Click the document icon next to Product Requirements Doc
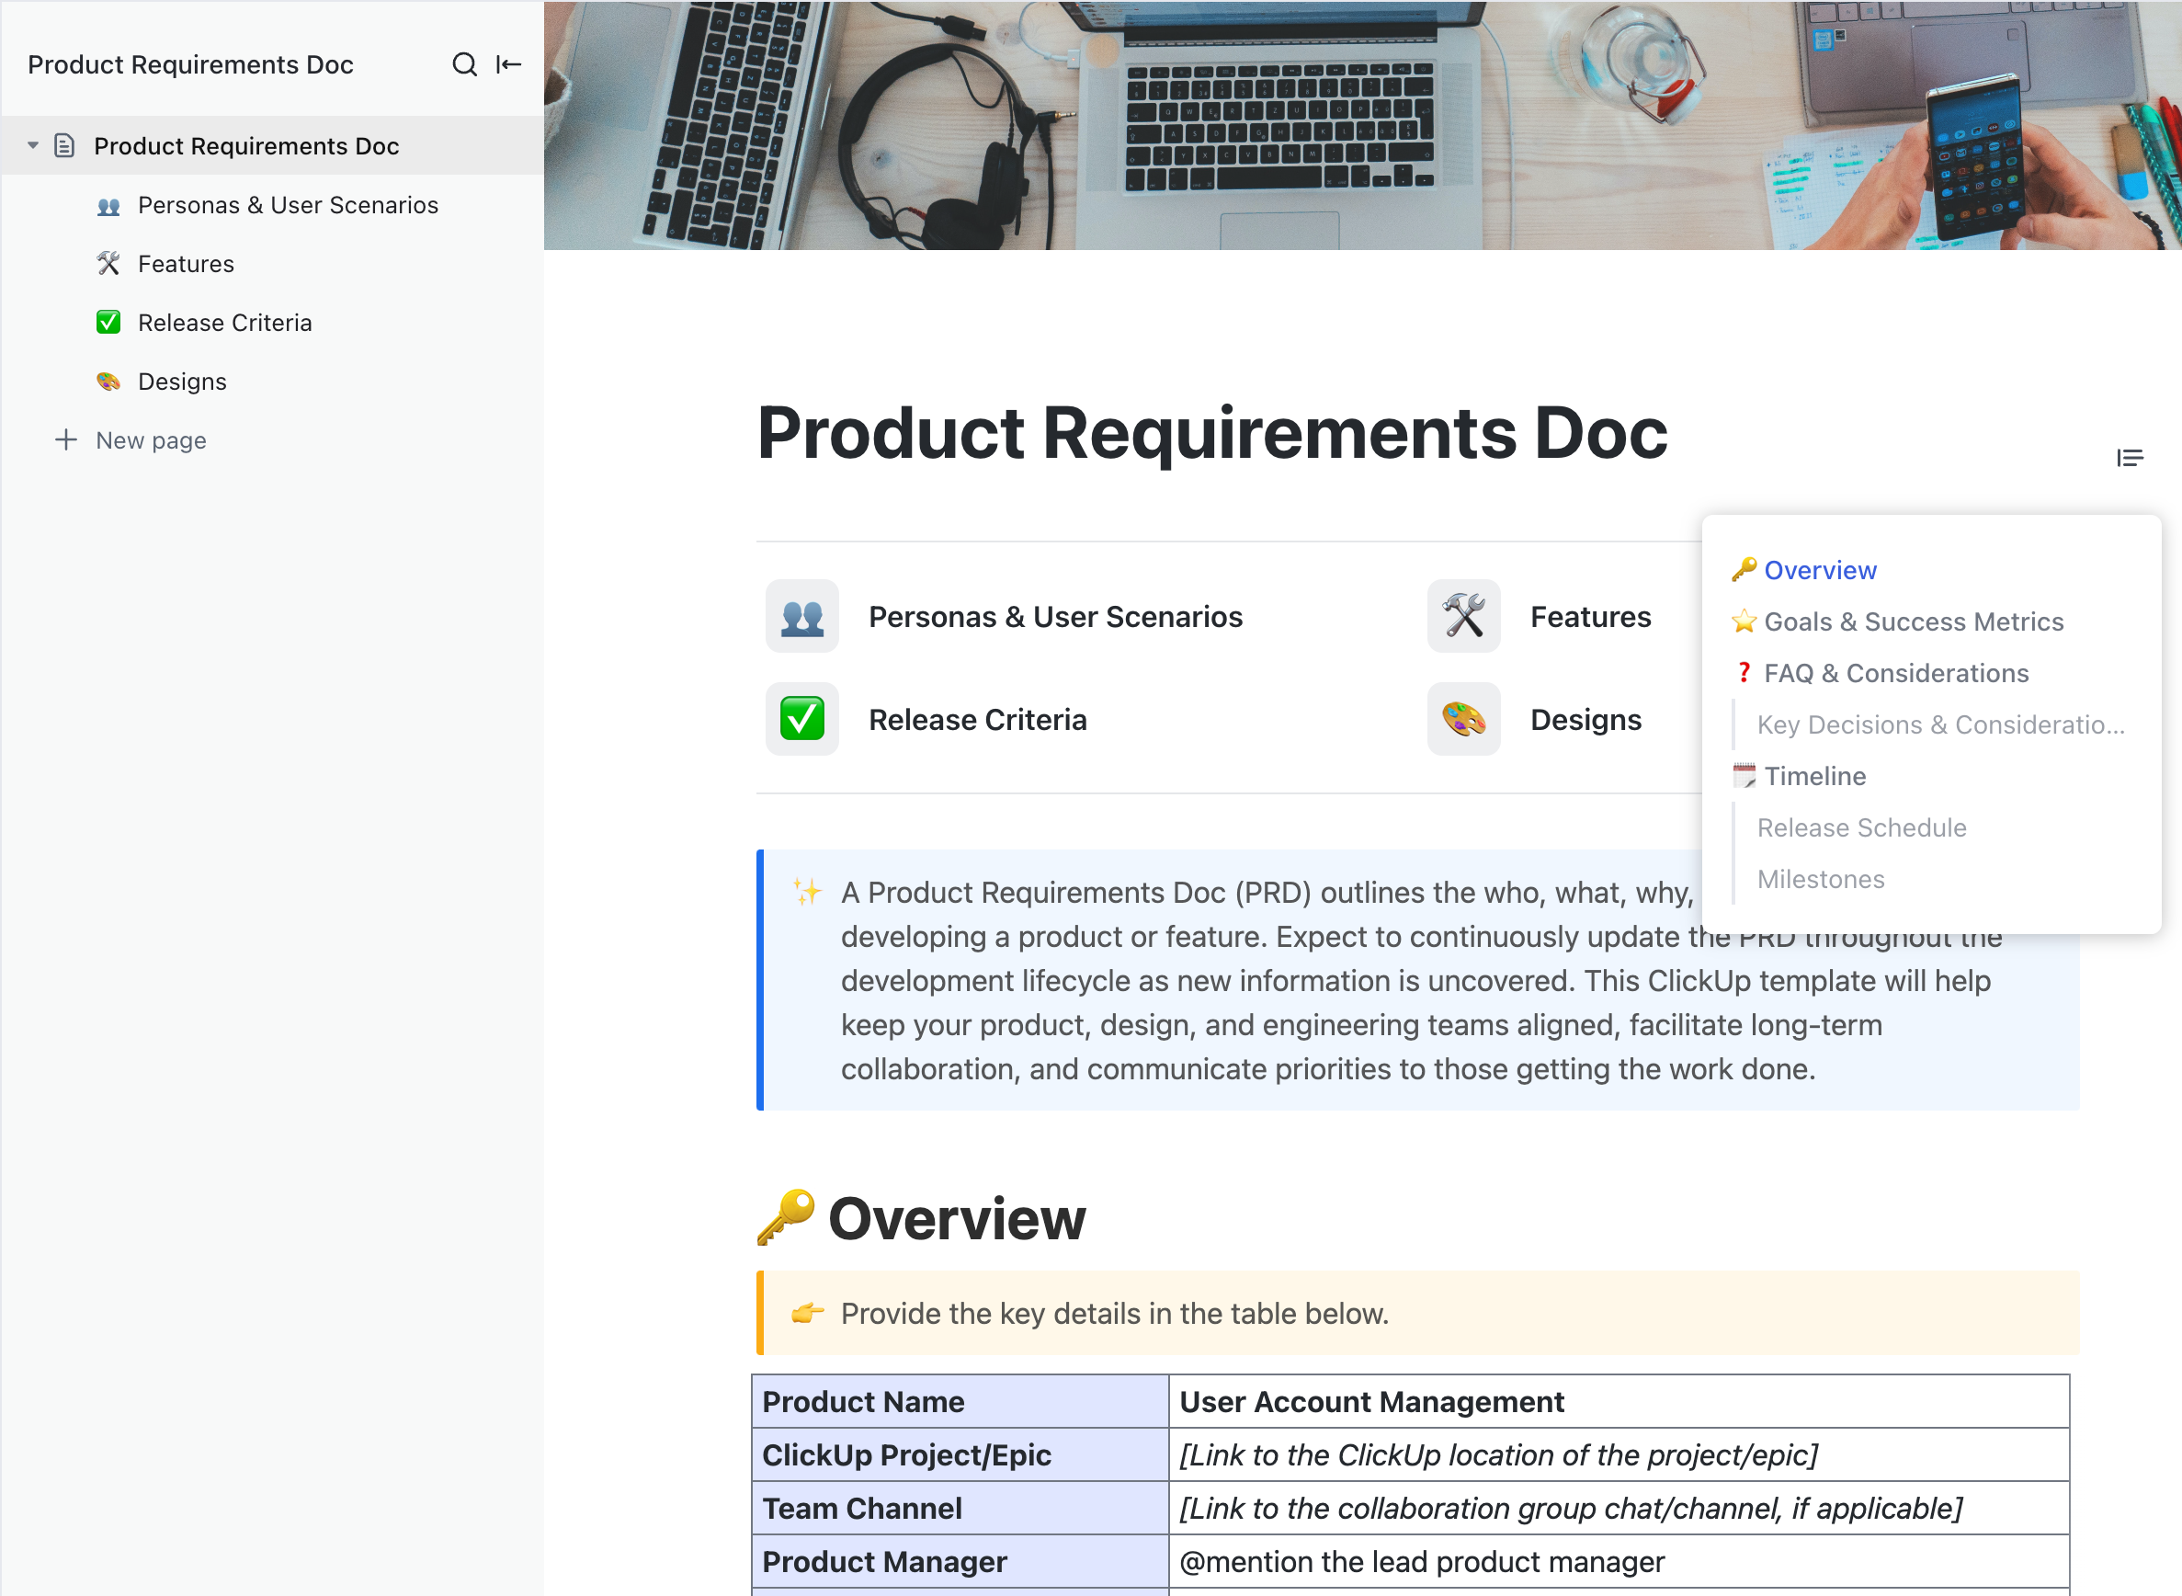Image resolution: width=2182 pixels, height=1596 pixels. coord(64,145)
